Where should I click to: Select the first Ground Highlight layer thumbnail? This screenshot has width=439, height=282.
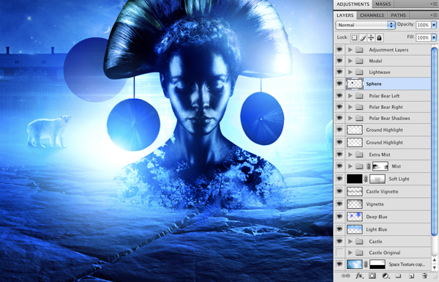(355, 130)
